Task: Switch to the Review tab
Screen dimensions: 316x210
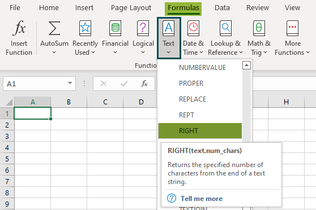Action: click(258, 8)
